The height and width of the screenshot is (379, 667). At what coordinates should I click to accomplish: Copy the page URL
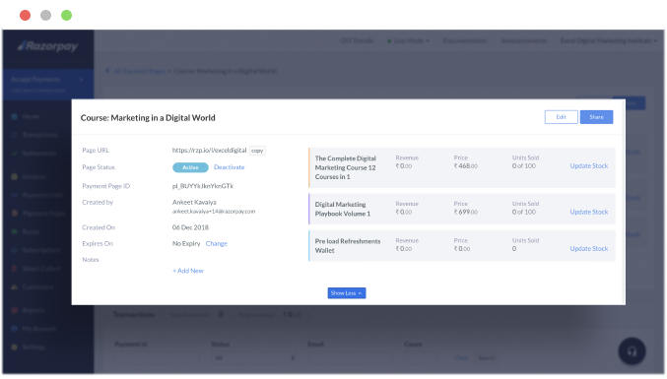(257, 151)
